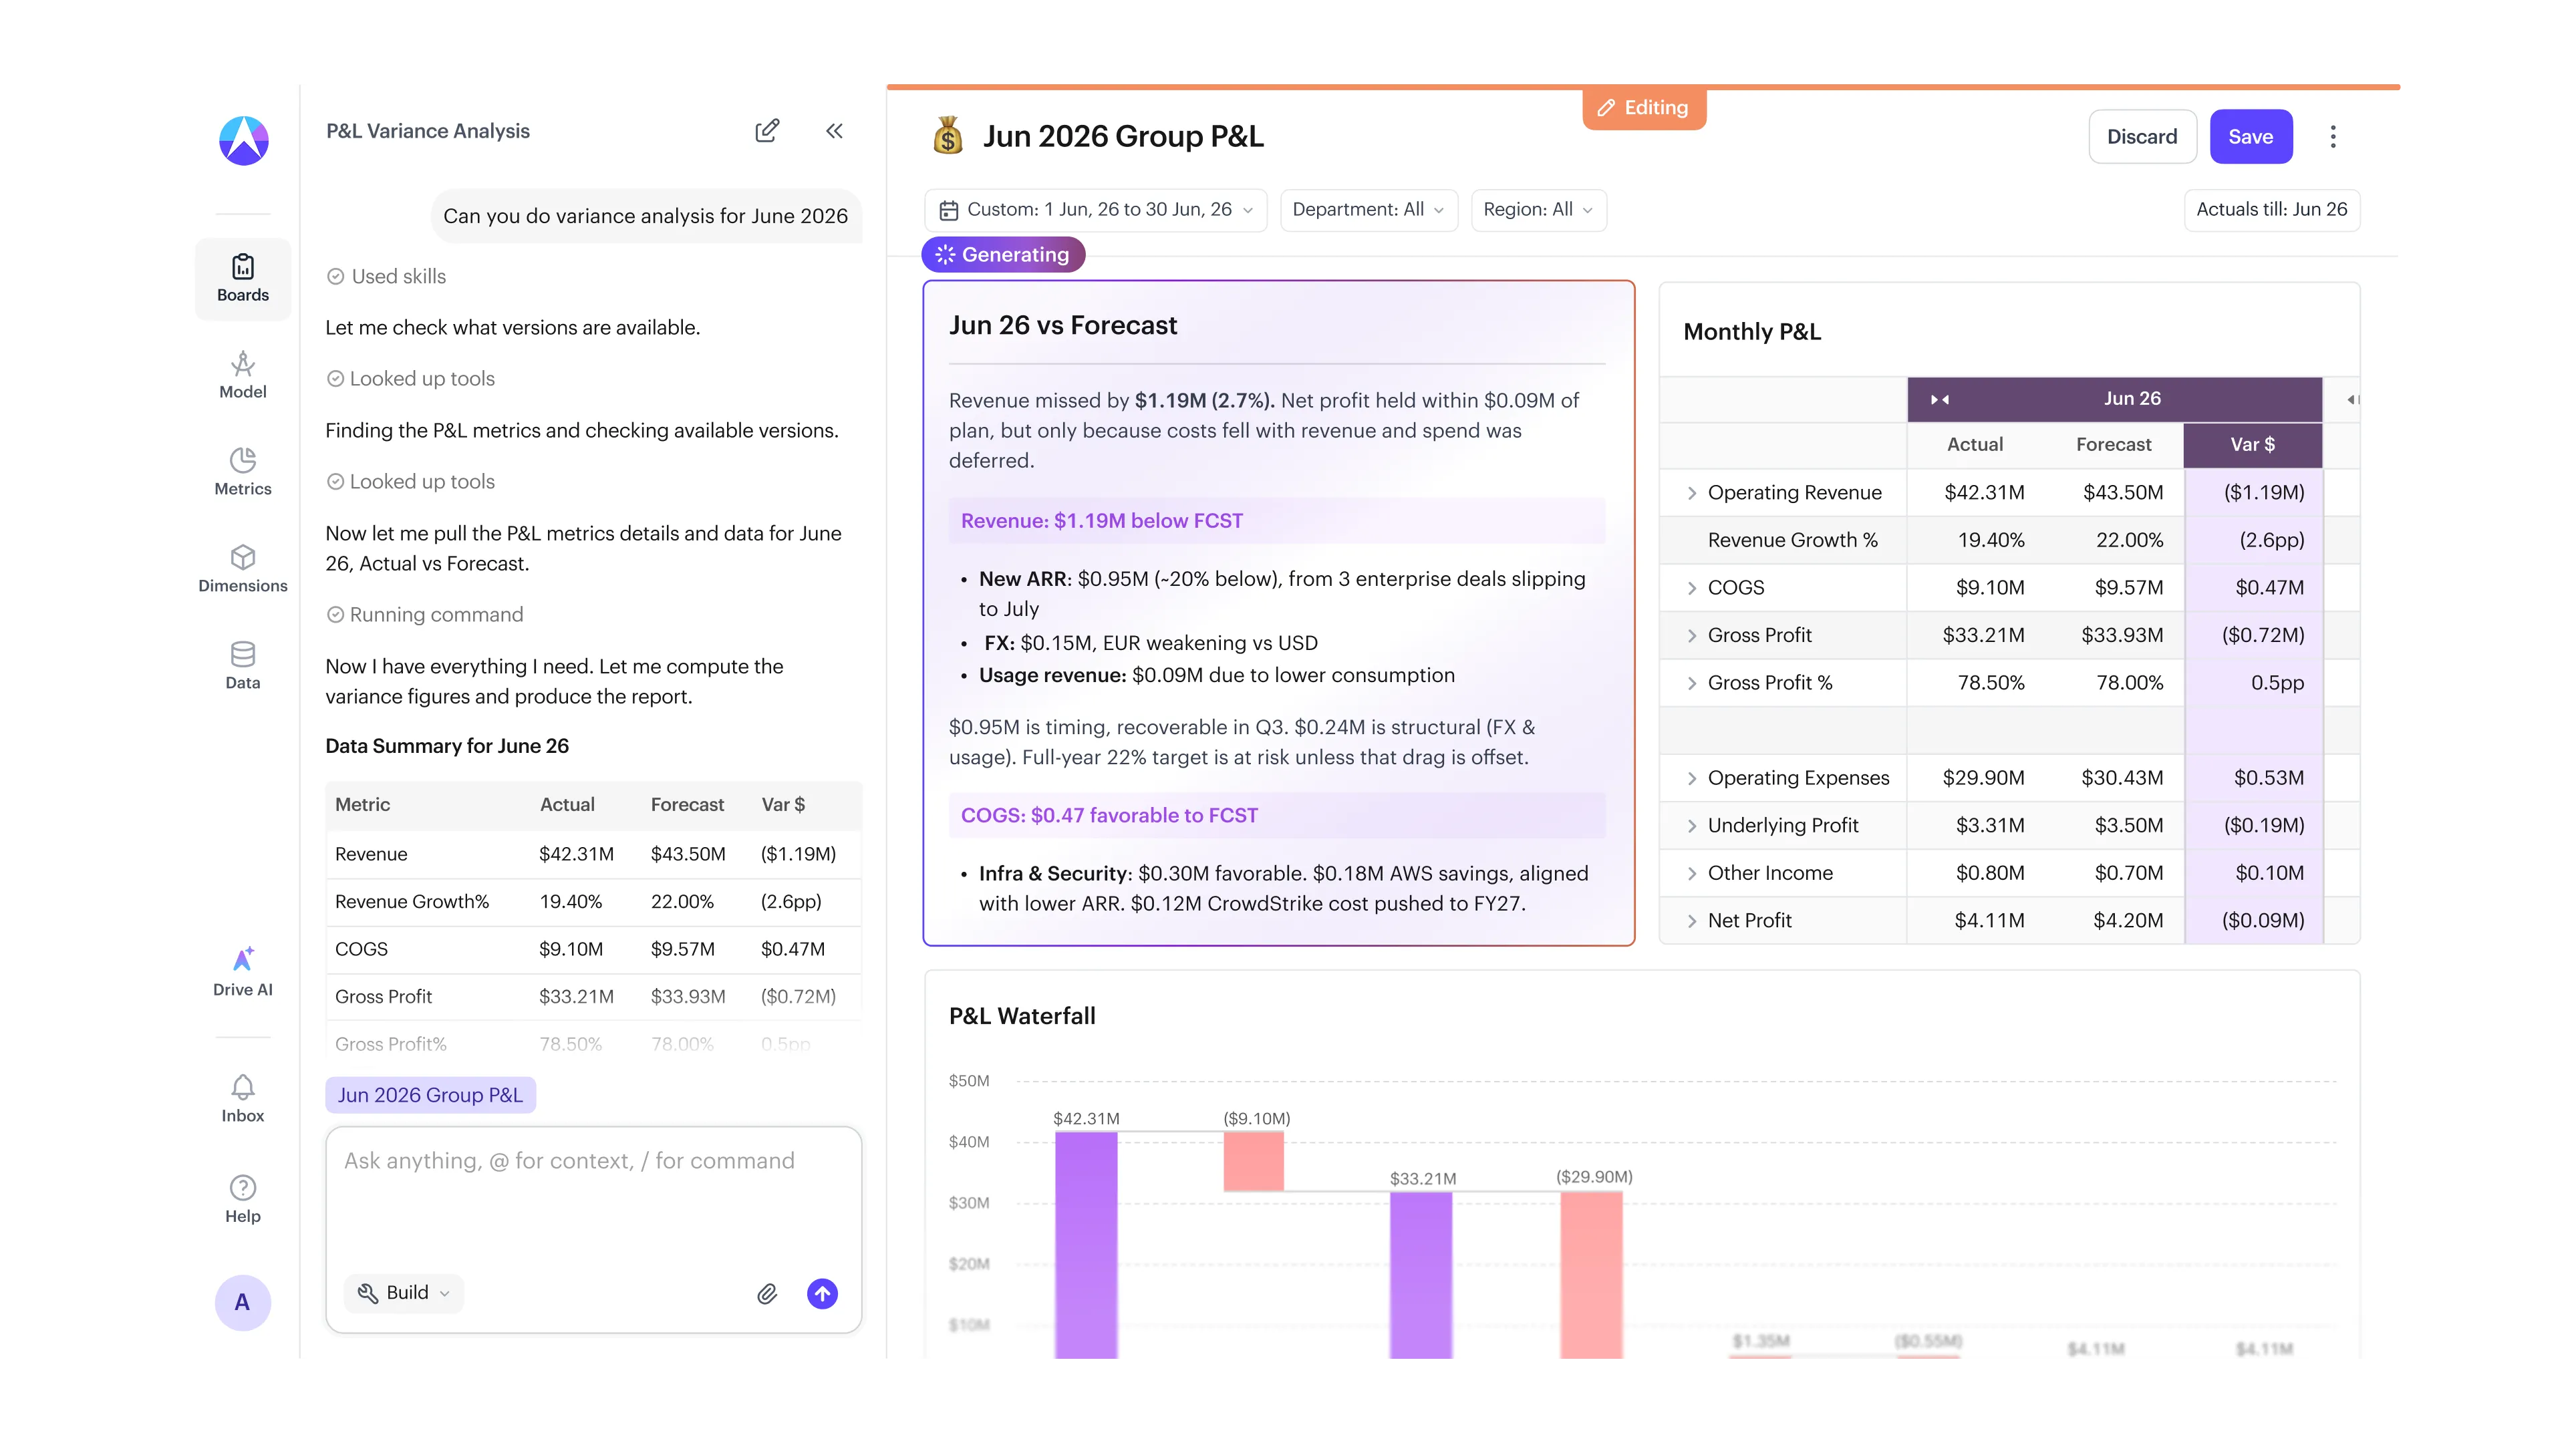Click the Discard button
This screenshot has height=1443, width=2576.
click(2142, 137)
